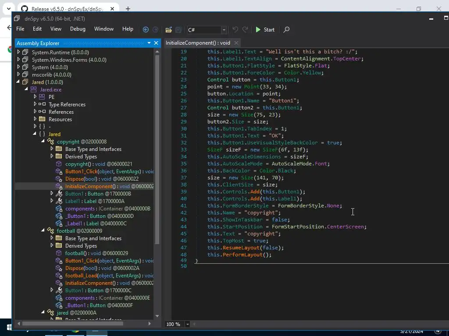Viewport: 449px width, 336px height.
Task: Click "Well isn't this a bitch?" string on line 19
Action: [310, 52]
